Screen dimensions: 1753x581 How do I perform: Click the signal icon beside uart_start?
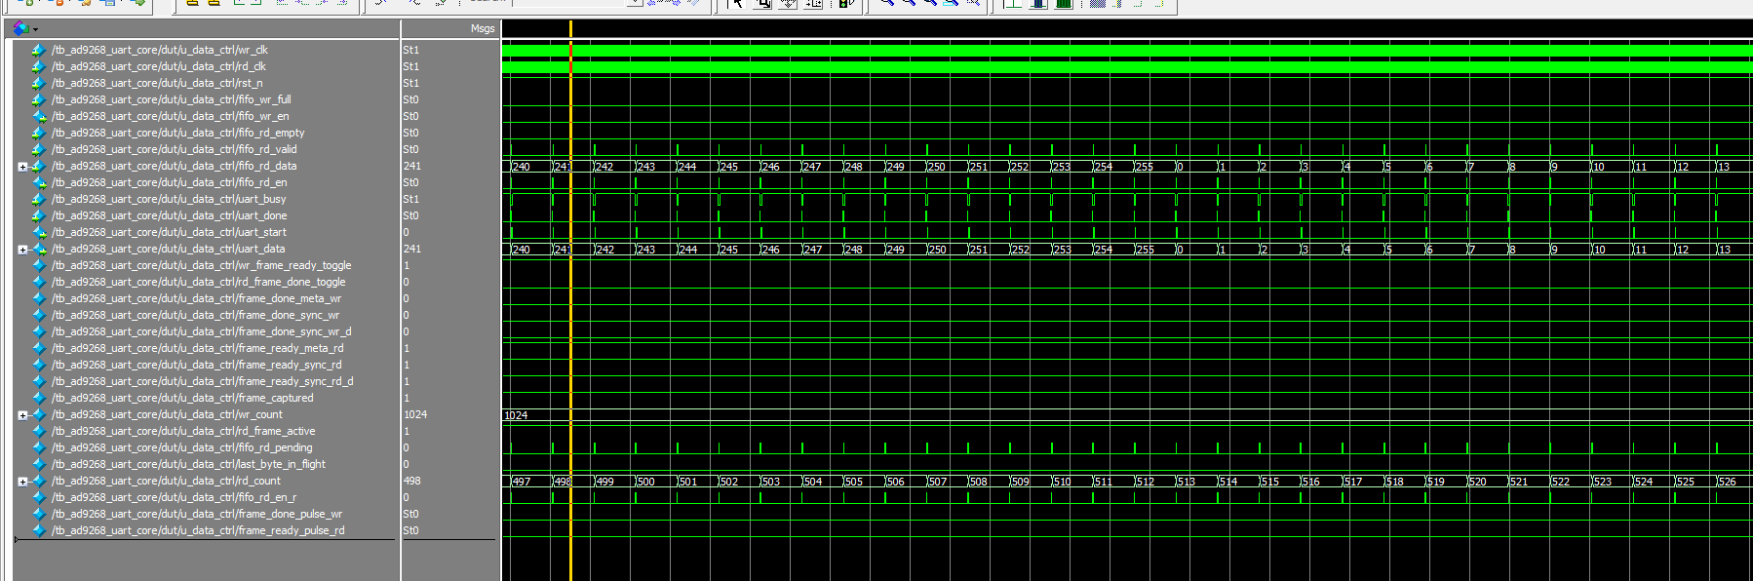[x=38, y=232]
